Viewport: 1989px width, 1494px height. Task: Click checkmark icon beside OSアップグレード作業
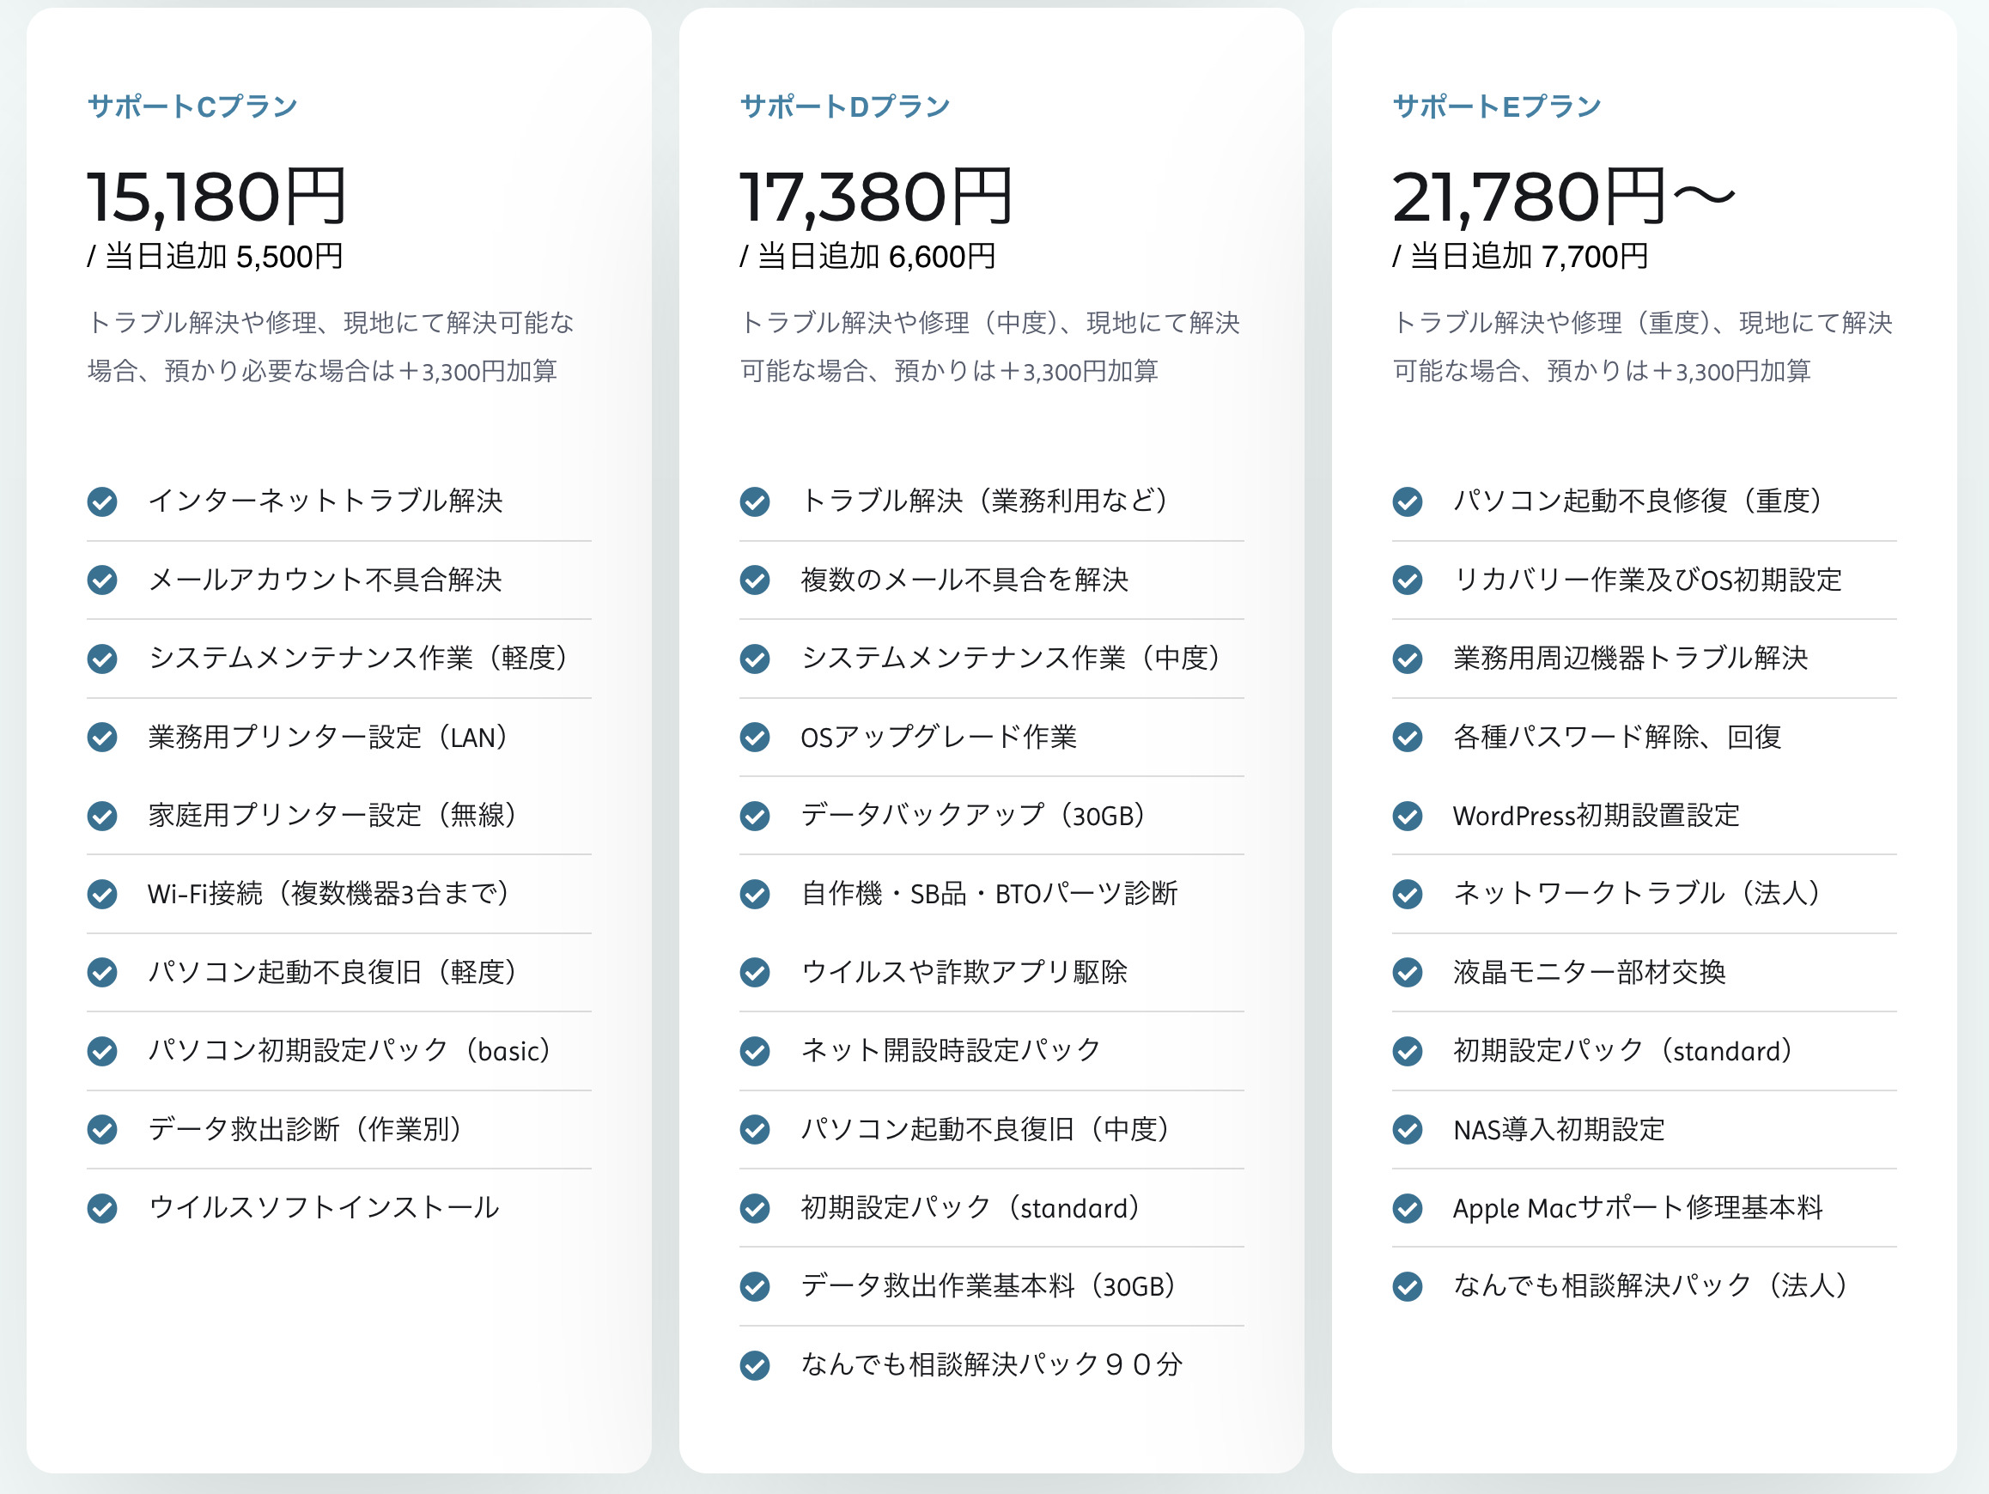[754, 737]
